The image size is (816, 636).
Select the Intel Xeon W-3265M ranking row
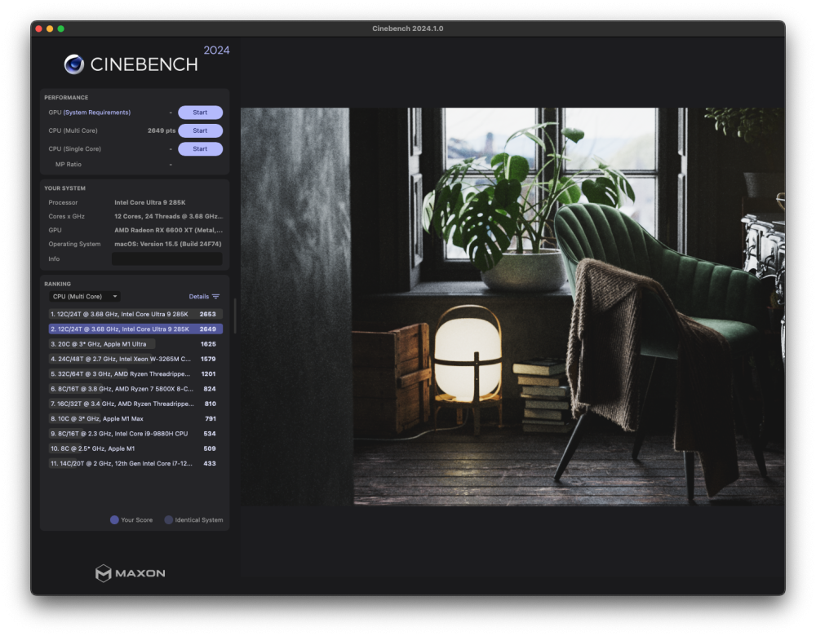[x=135, y=359]
